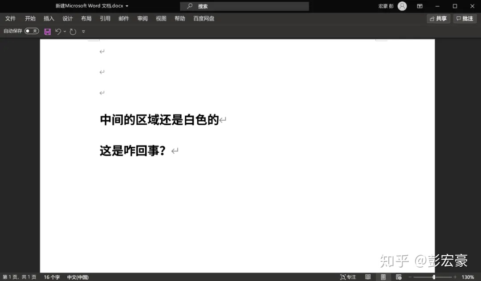Switch to Read Mode view icon
Viewport: 481px width, 281px height.
click(368, 277)
